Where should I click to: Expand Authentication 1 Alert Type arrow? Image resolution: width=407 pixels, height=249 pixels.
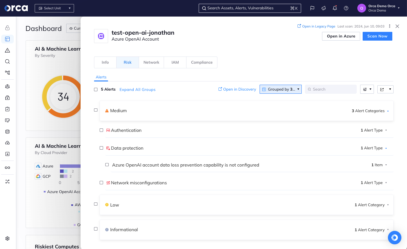coord(386,130)
